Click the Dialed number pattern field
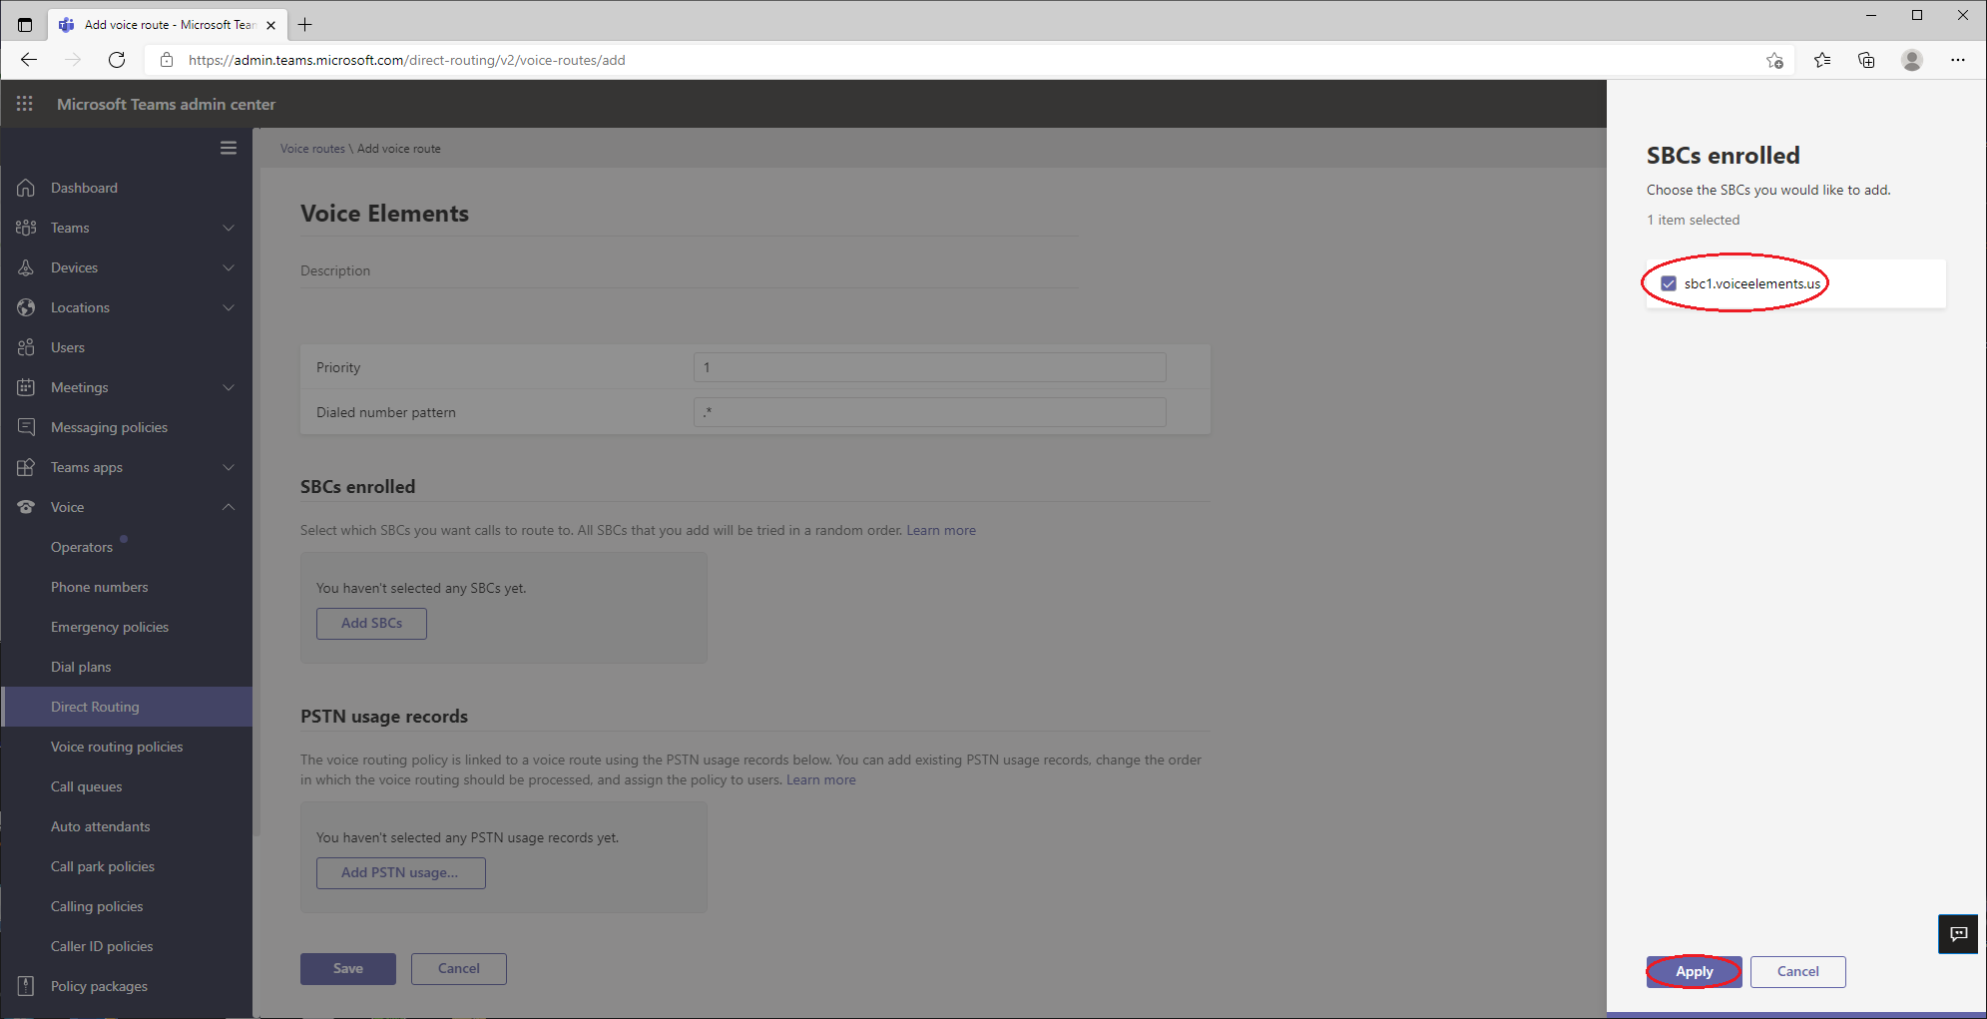The height and width of the screenshot is (1019, 1987). (x=930, y=412)
